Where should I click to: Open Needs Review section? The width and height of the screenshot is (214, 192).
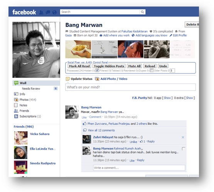31,88
